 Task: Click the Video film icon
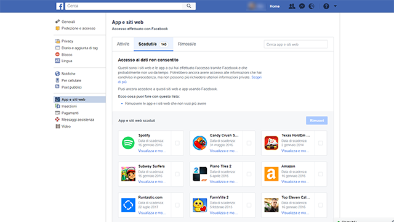pos(57,126)
